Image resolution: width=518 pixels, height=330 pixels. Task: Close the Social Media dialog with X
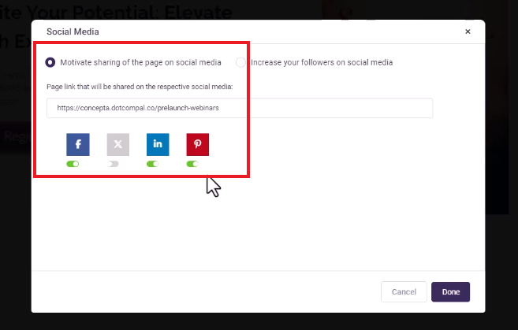click(x=468, y=32)
